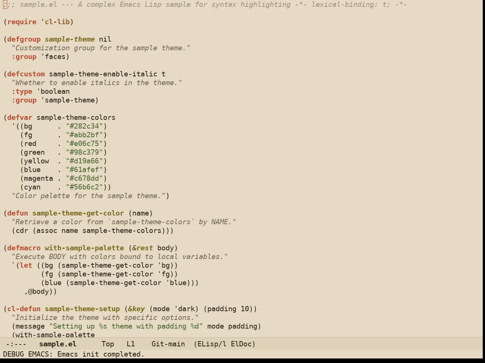Click the 'cl-lib symbol
Image resolution: width=485 pixels, height=363 pixels.
(55, 22)
